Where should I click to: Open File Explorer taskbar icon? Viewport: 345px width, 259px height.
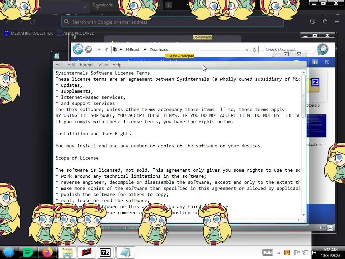(x=67, y=252)
